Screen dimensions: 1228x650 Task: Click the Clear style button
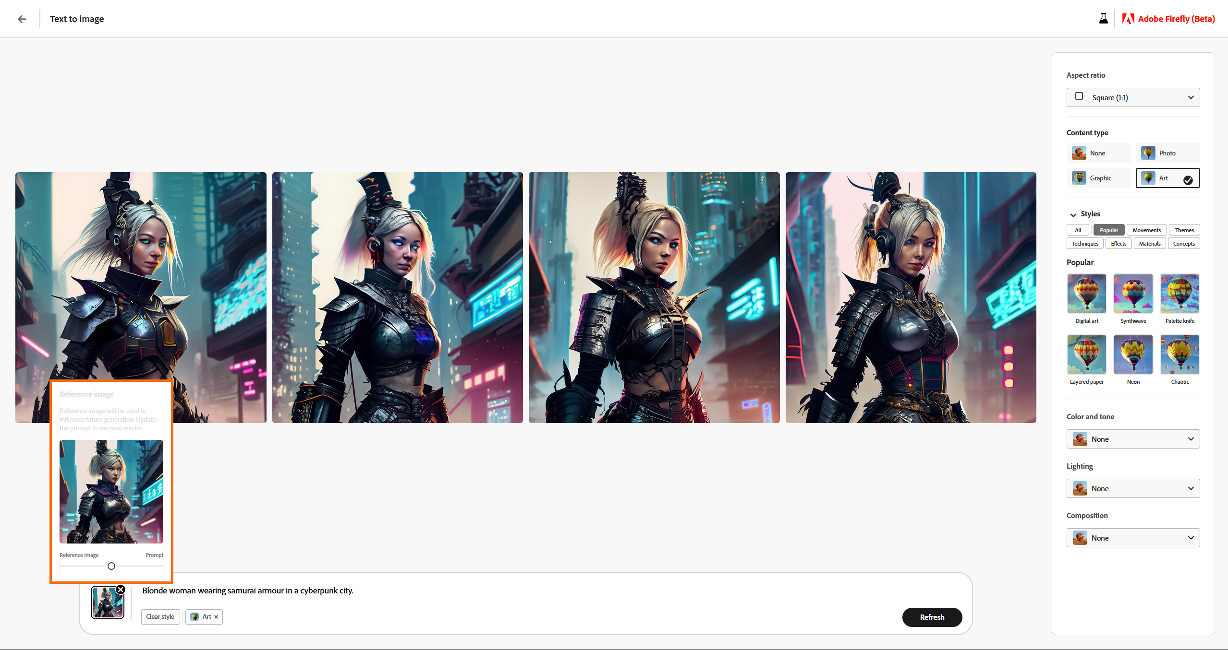click(160, 617)
